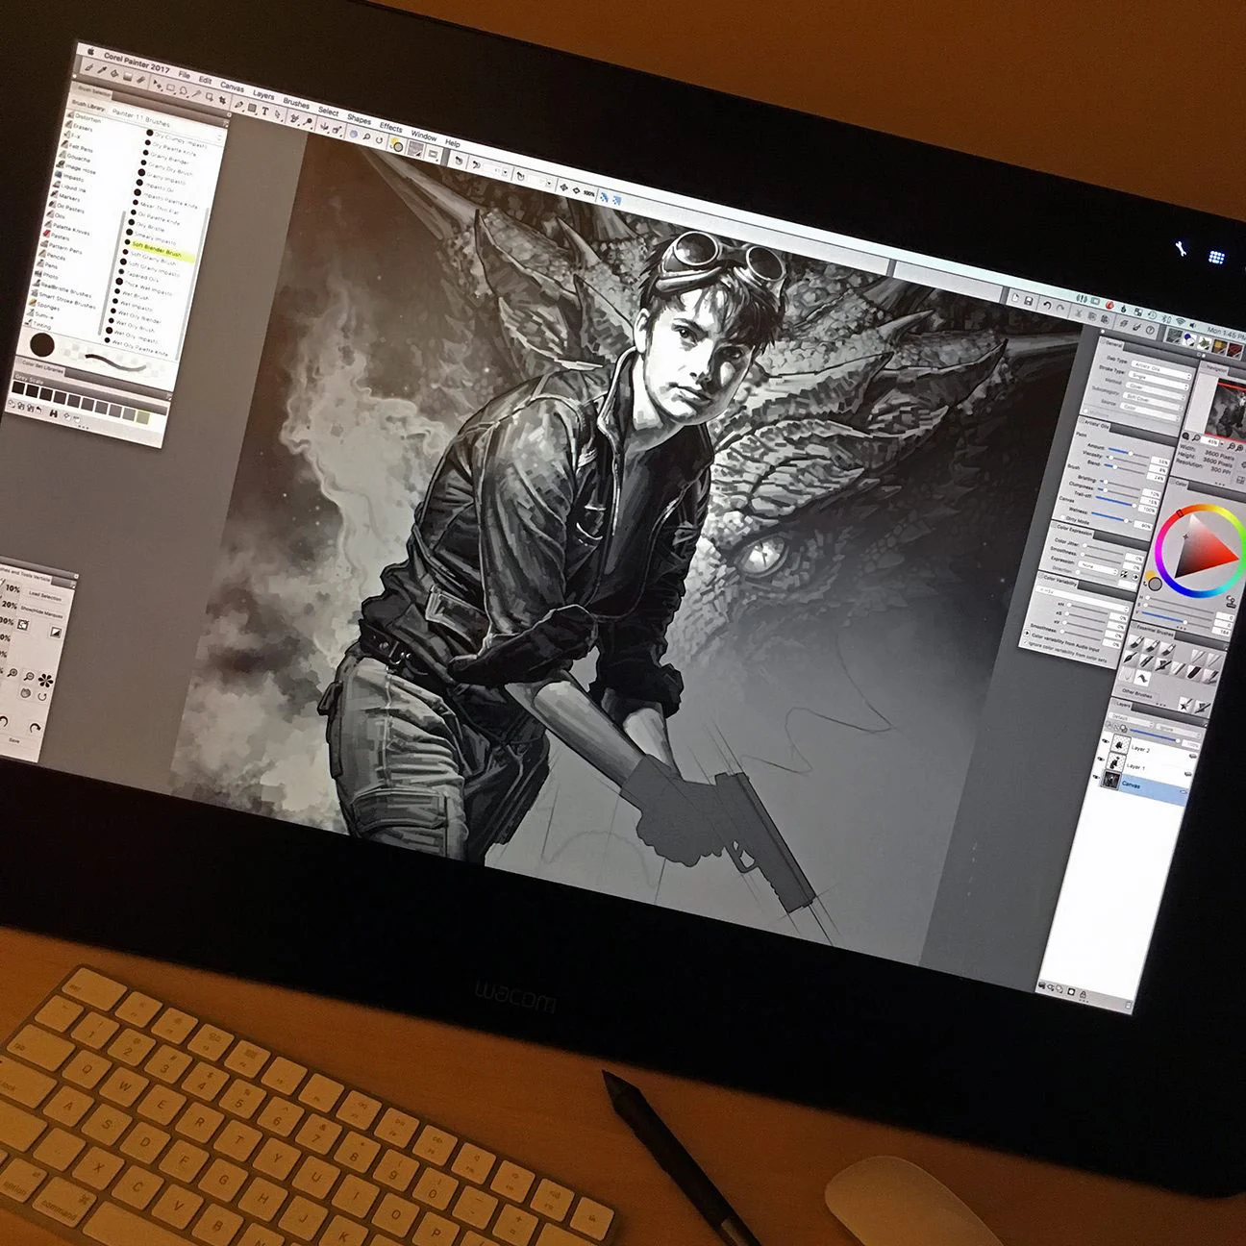
Task: Click the volume icon in menu bar
Action: 1192,325
